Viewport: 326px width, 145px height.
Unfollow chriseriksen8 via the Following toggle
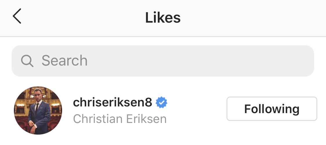tap(272, 109)
